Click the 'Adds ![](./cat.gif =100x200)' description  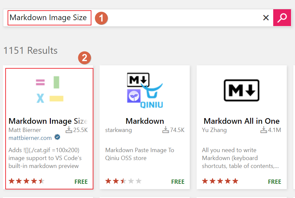click(45, 158)
